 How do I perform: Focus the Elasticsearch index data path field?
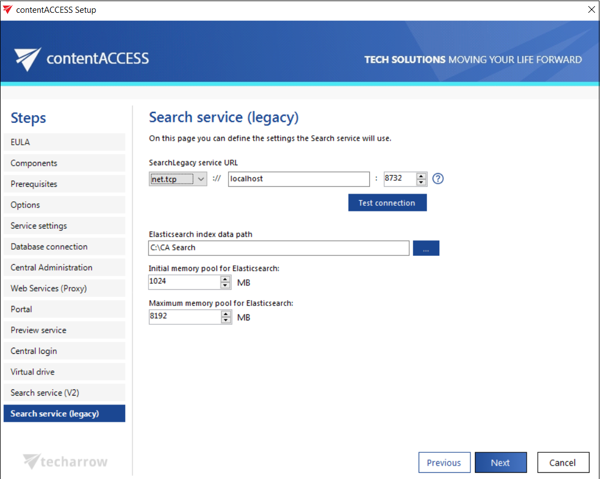[x=279, y=248]
